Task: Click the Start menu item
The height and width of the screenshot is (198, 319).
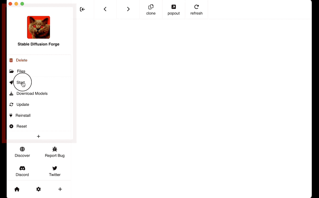Action: click(x=20, y=82)
